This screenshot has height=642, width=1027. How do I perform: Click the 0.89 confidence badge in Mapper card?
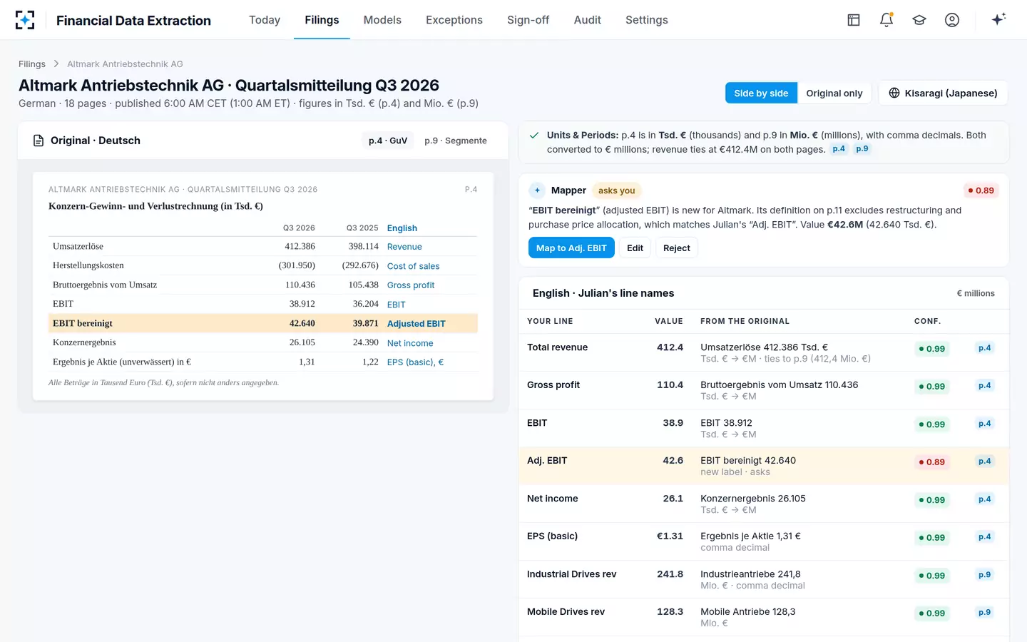coord(981,190)
